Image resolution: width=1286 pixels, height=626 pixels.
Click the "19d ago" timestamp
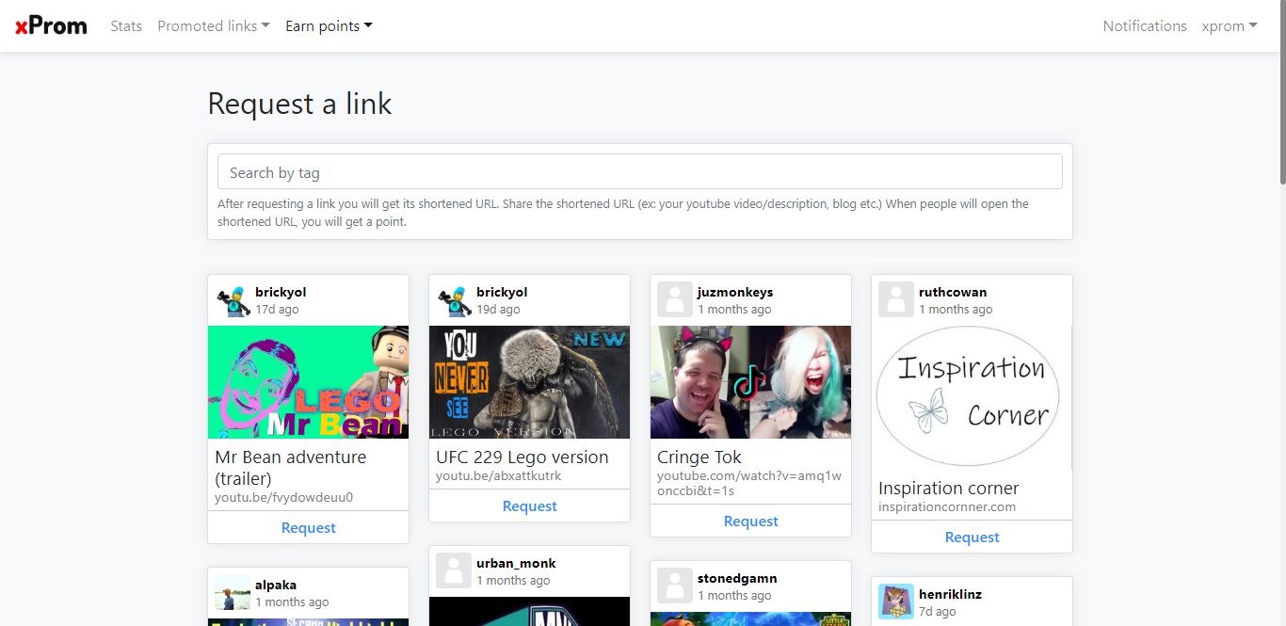(498, 309)
